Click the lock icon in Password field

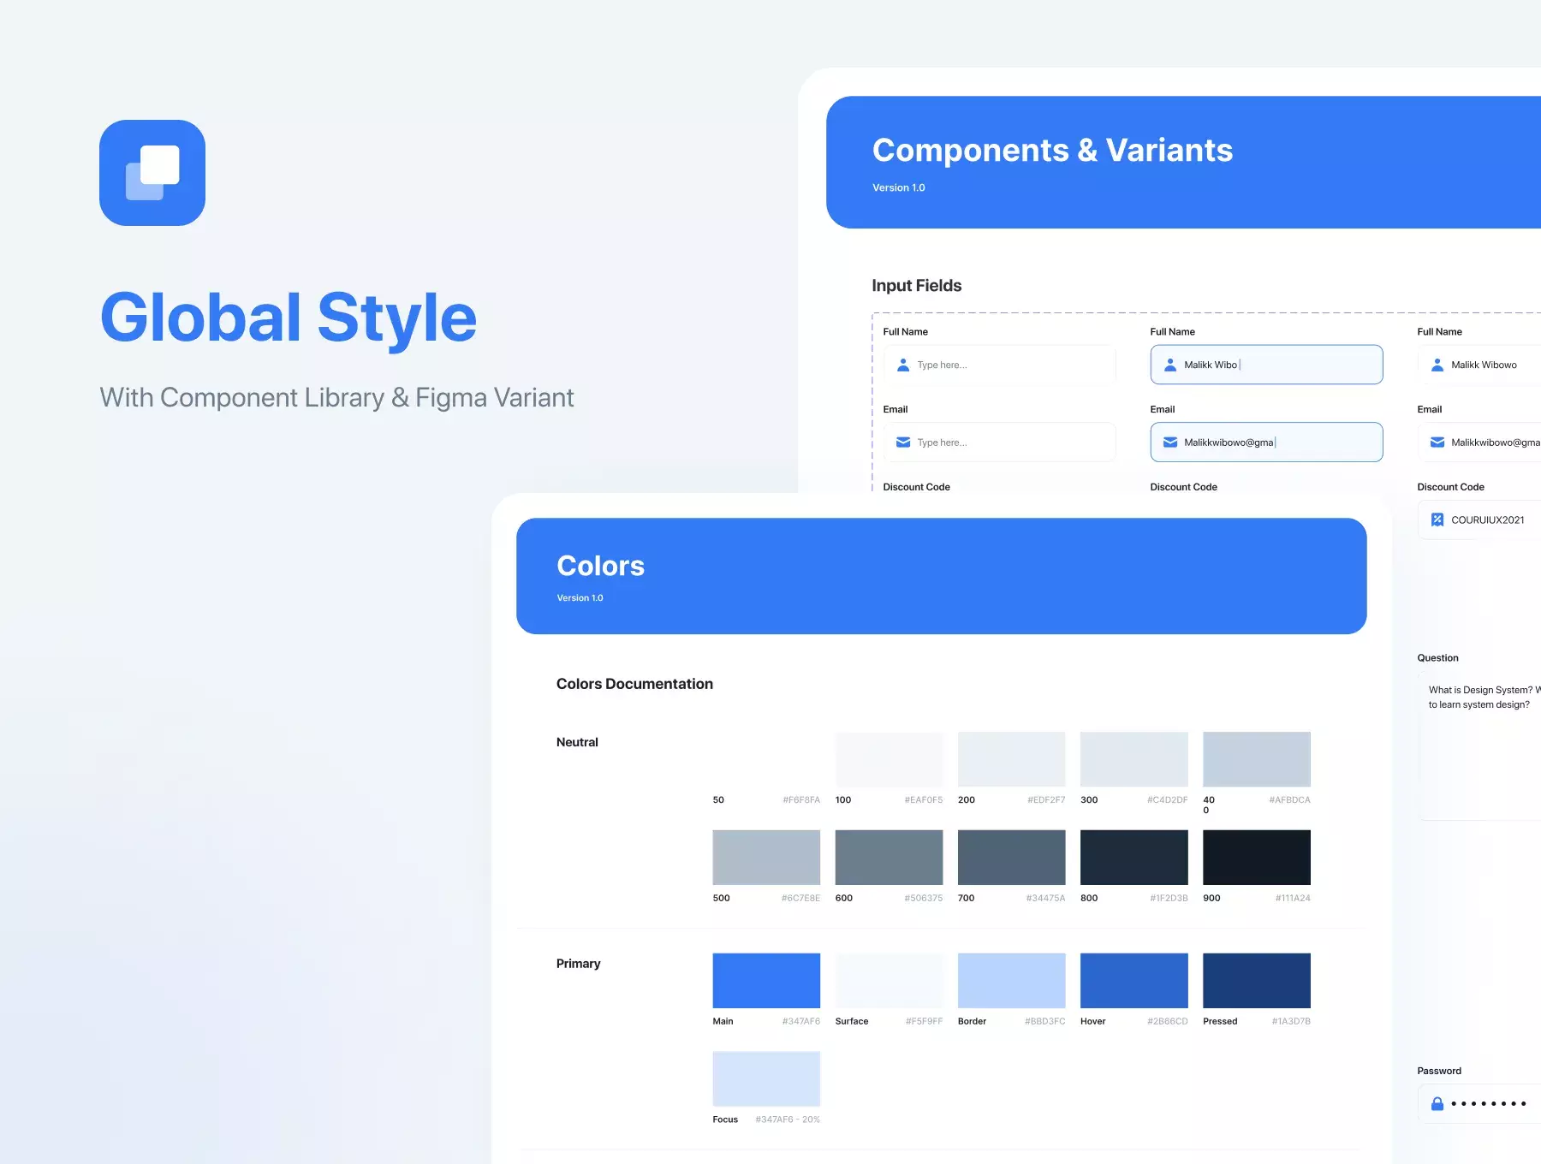point(1437,1104)
